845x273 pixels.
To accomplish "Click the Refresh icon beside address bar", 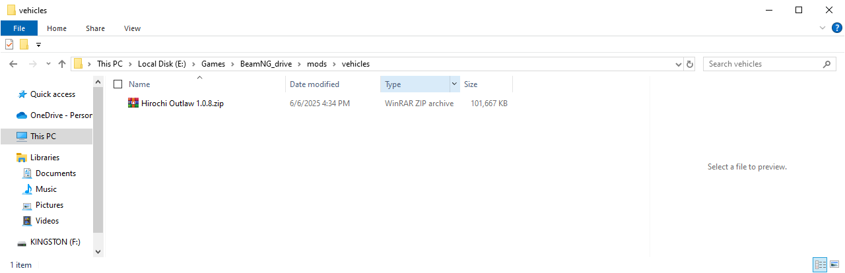I will tap(690, 64).
